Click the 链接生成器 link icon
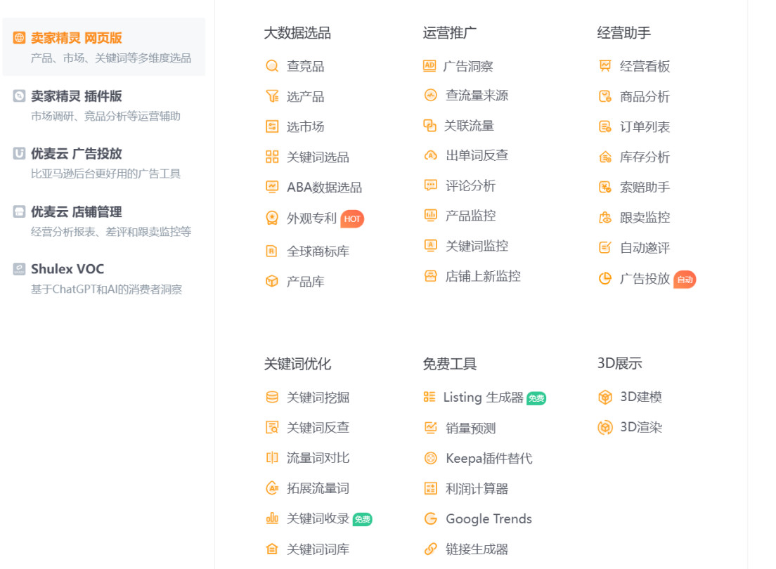The height and width of the screenshot is (569, 776). (x=431, y=549)
